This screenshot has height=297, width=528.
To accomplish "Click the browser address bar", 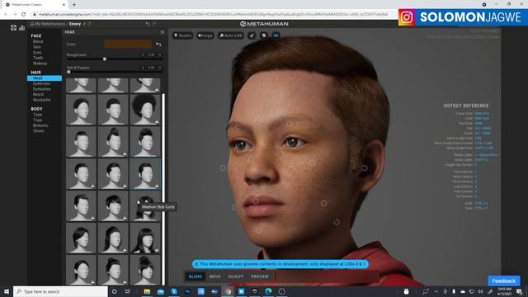I will click(214, 15).
